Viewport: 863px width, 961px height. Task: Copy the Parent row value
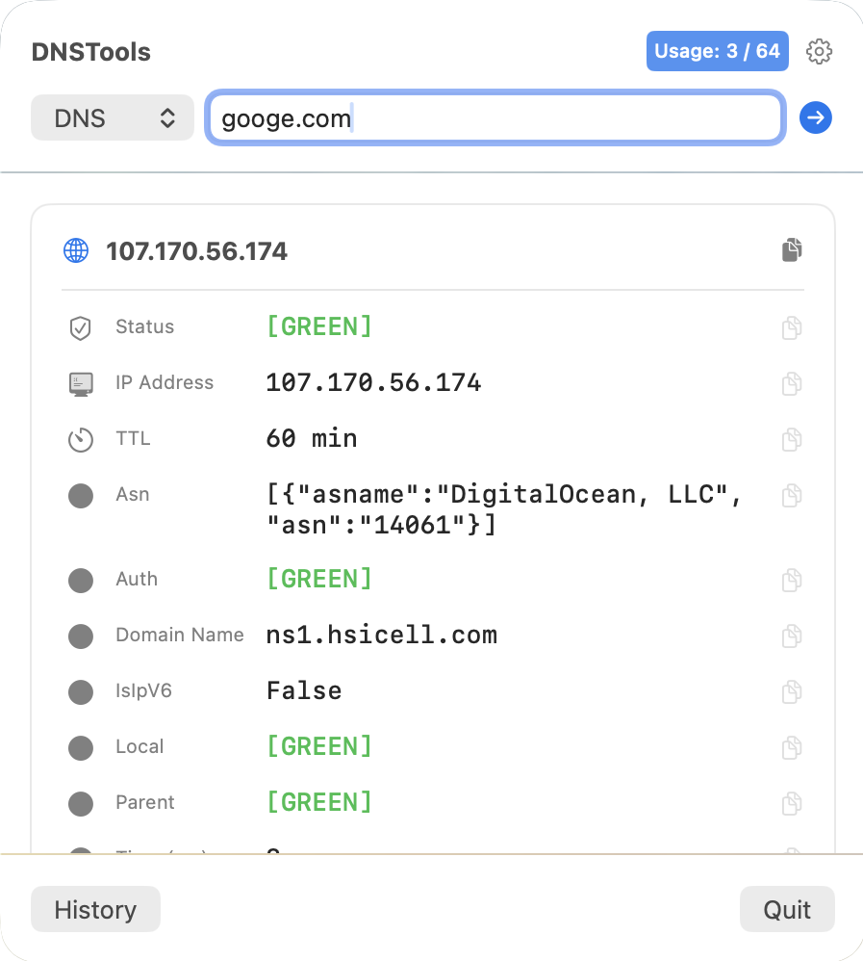792,803
